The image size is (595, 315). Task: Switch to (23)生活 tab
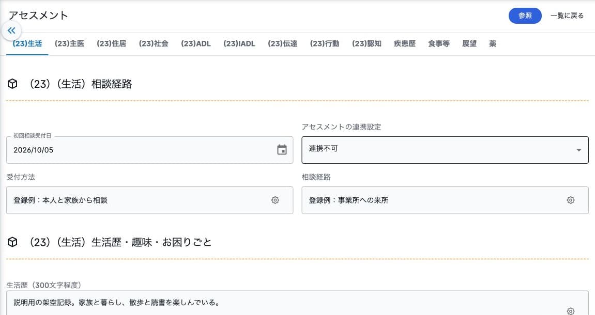(27, 43)
